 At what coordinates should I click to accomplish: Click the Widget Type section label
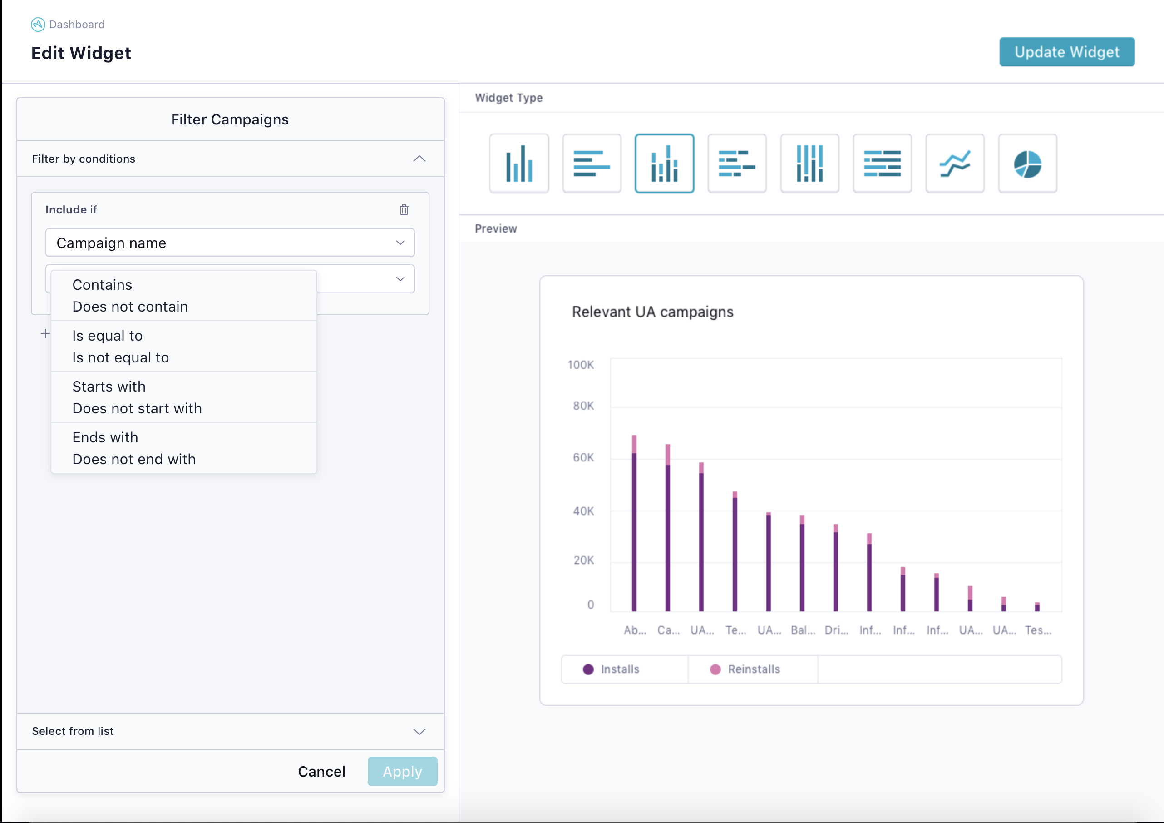pos(508,98)
